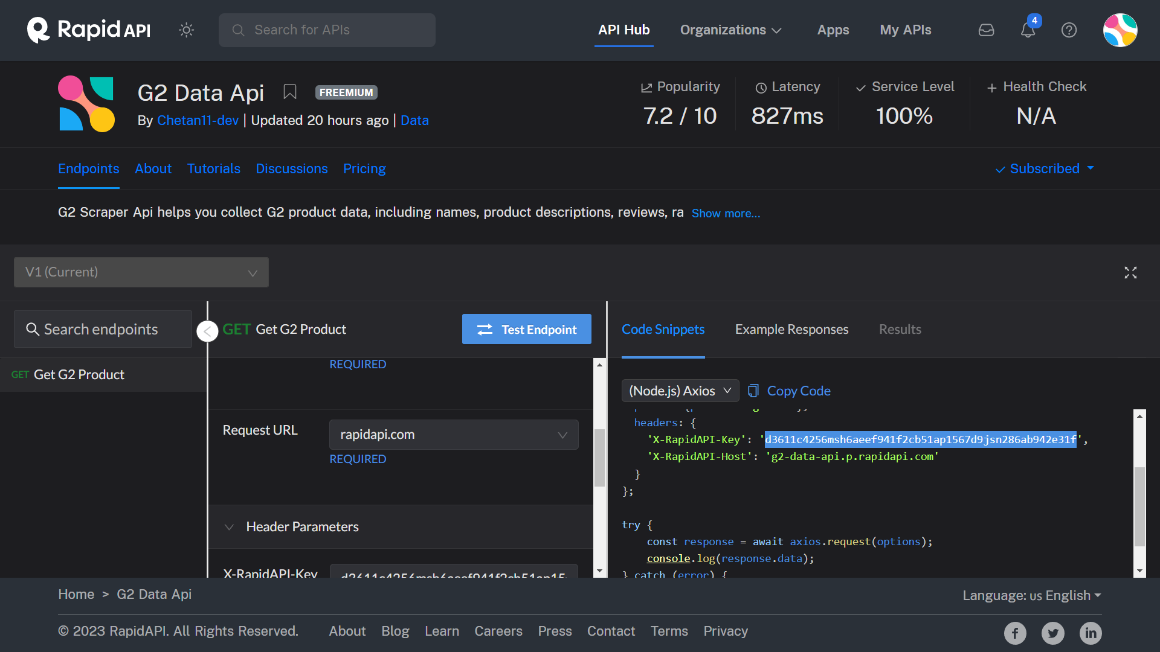
Task: Open the Request URL rapidapi.com dropdown
Action: (454, 435)
